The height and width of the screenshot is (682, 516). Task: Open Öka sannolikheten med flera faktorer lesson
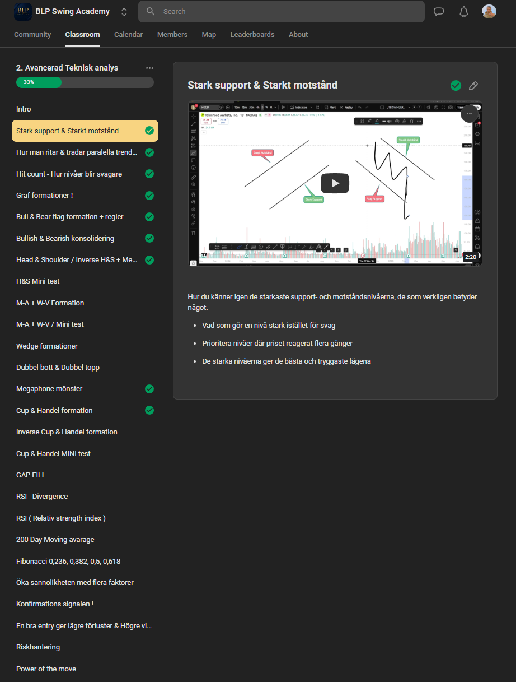pos(85,582)
